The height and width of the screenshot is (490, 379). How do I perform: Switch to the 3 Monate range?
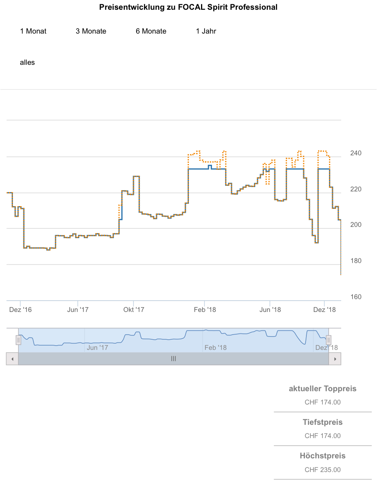[91, 31]
